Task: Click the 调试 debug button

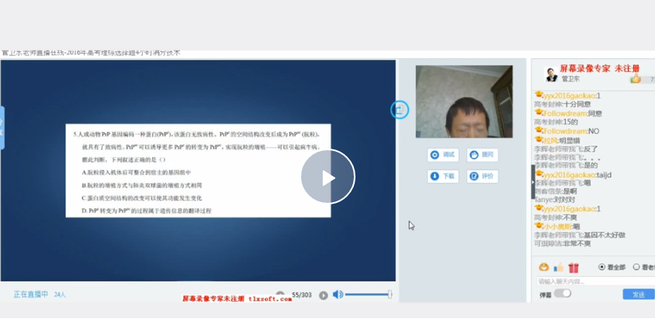Action: point(443,155)
